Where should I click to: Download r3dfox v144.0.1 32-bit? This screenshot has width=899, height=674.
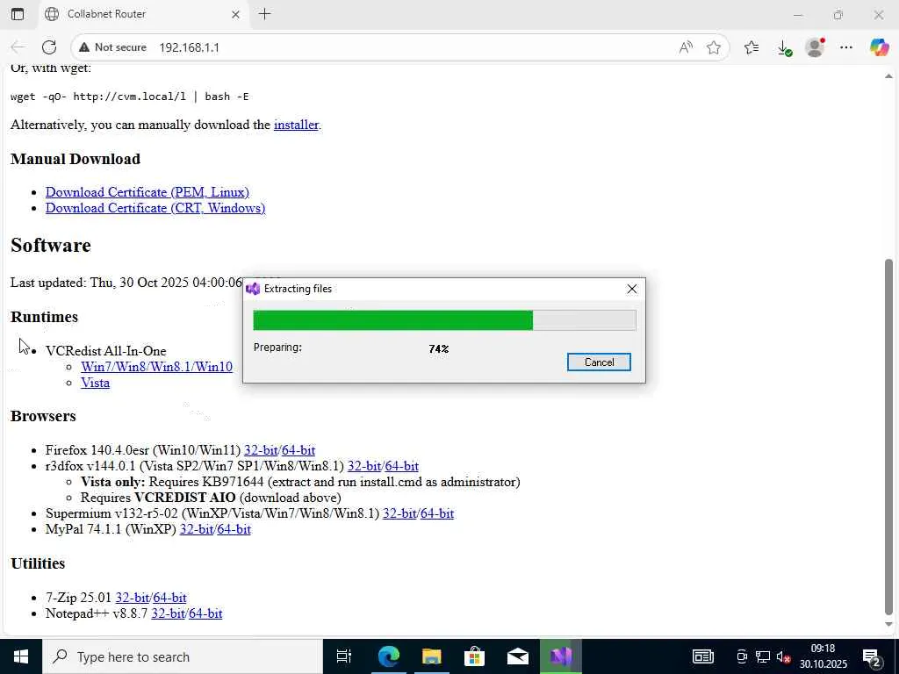pyautogui.click(x=364, y=466)
